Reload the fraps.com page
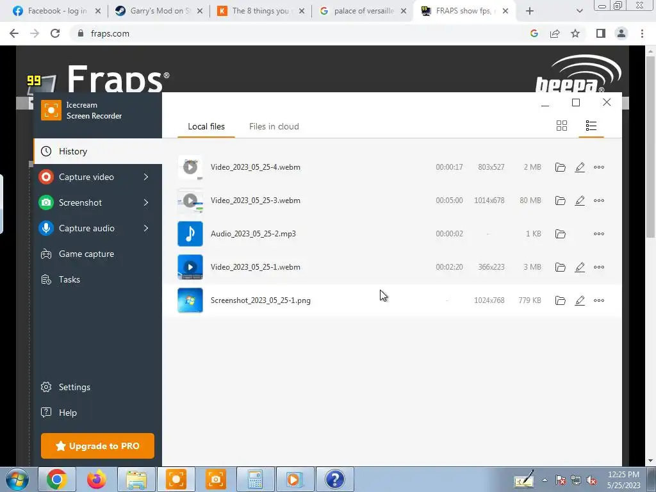 point(55,33)
